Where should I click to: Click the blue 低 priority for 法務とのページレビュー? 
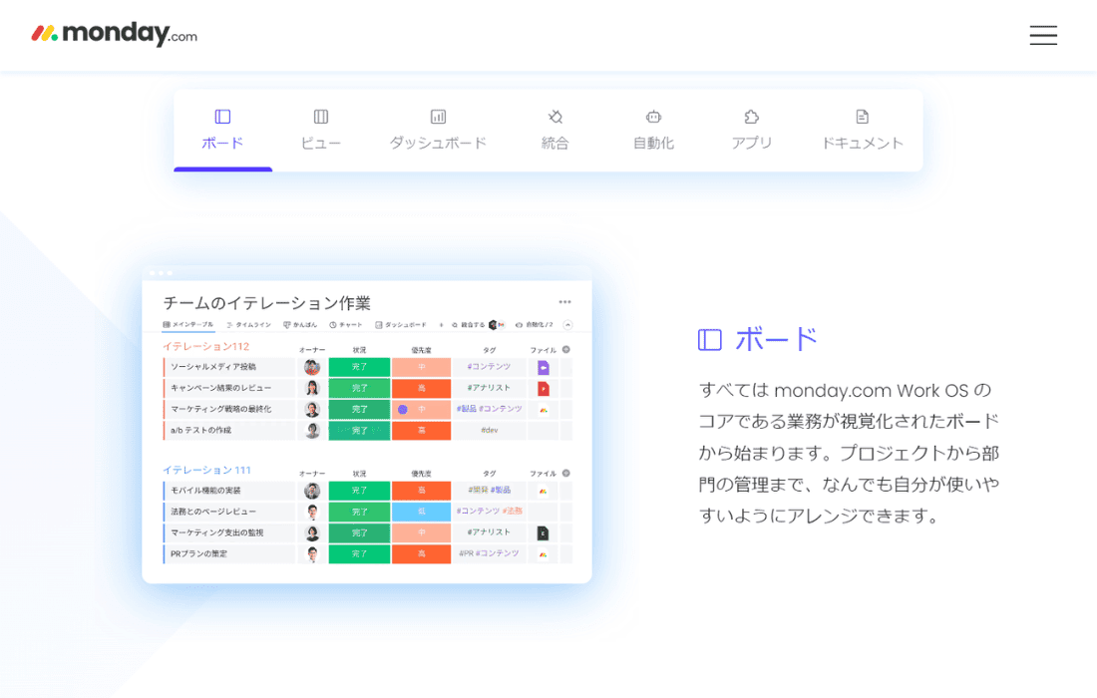[421, 512]
